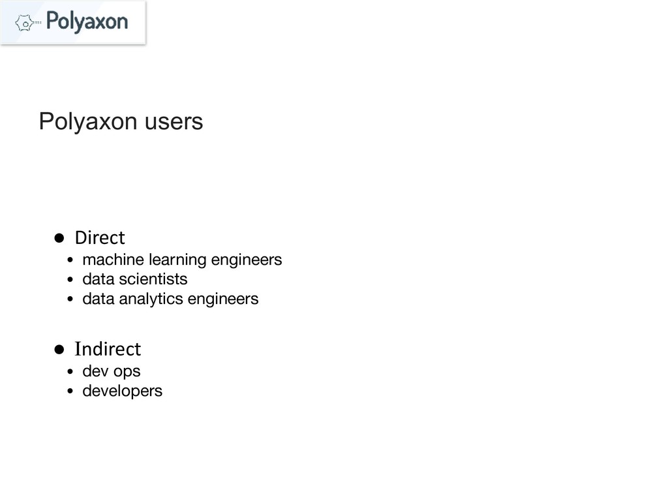Click the bullet before "dev ops"
Screen dimensions: 668x501
70,372
